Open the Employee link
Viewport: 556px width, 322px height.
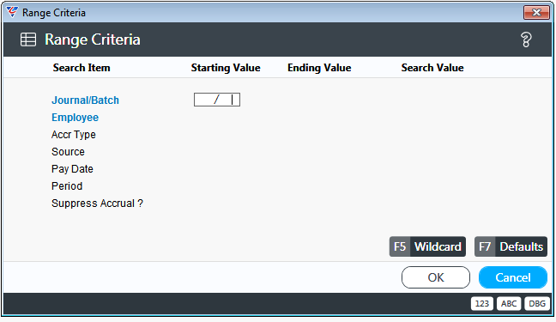(76, 118)
